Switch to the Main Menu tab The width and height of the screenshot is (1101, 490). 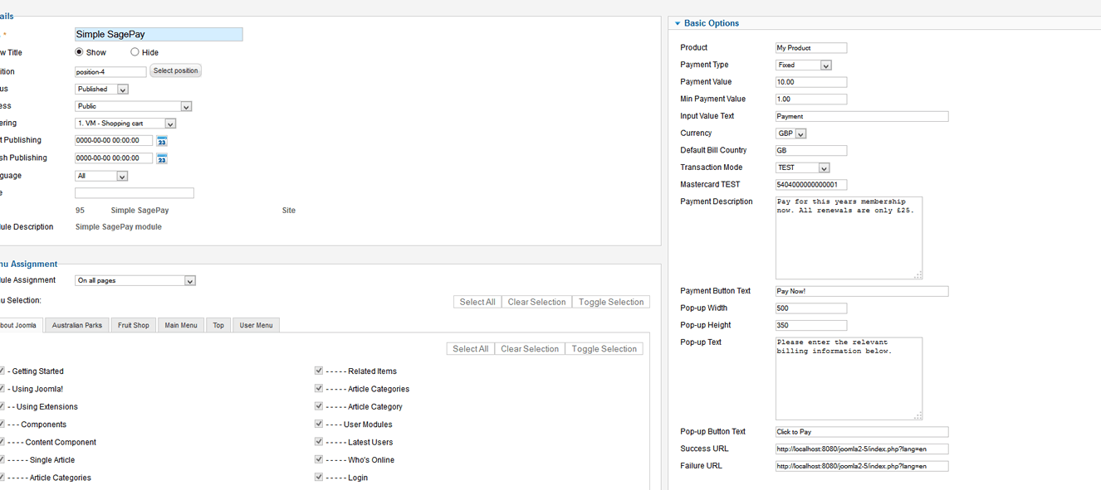coord(181,325)
